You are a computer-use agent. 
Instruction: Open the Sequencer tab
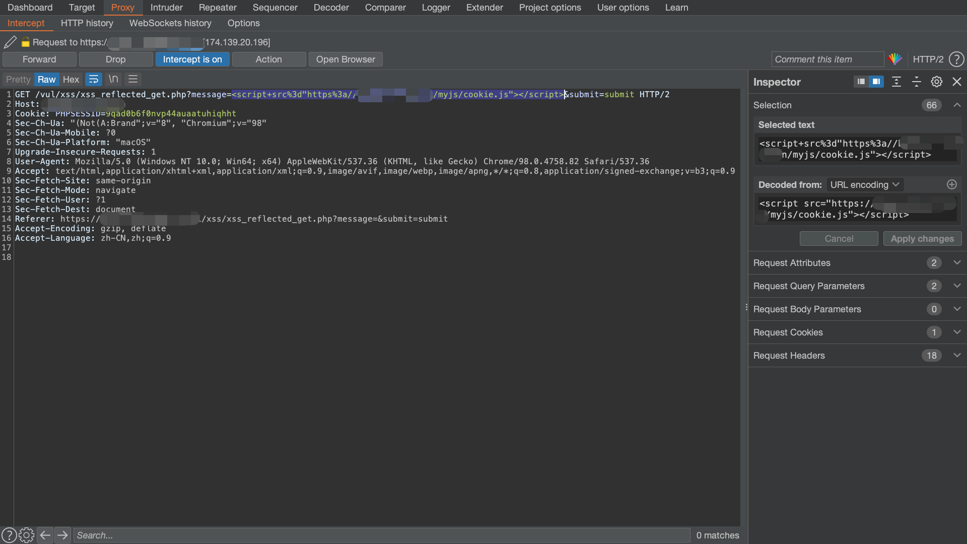275,8
